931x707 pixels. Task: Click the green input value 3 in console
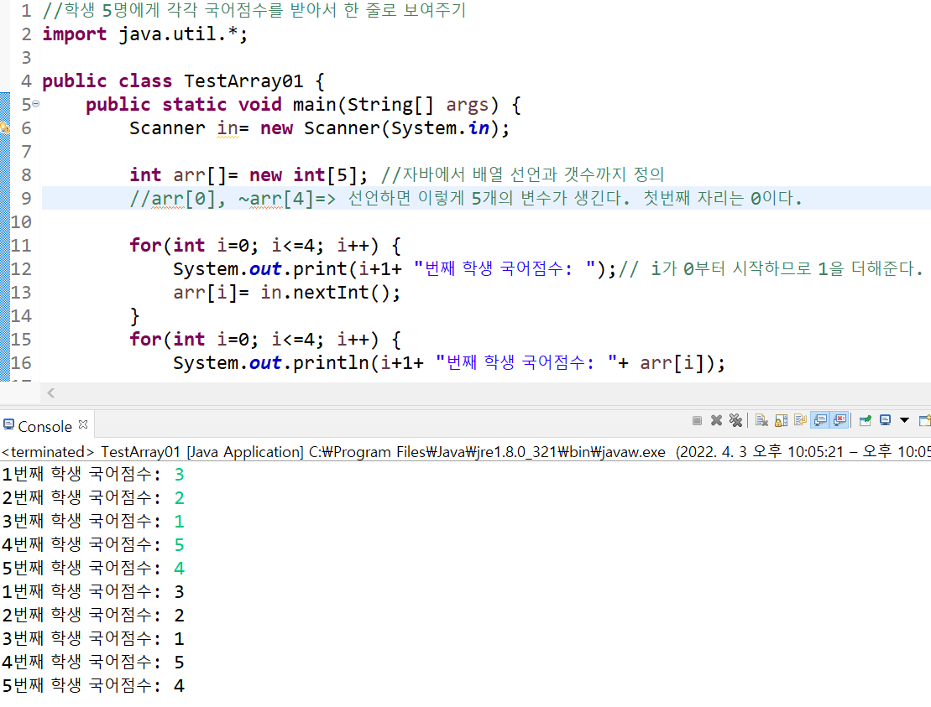click(180, 475)
